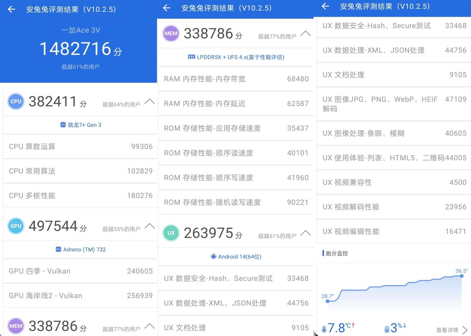Screen dimensions: 471x336
Task: Select the RAM 内存性能-内存带宽 row
Action: point(236,79)
